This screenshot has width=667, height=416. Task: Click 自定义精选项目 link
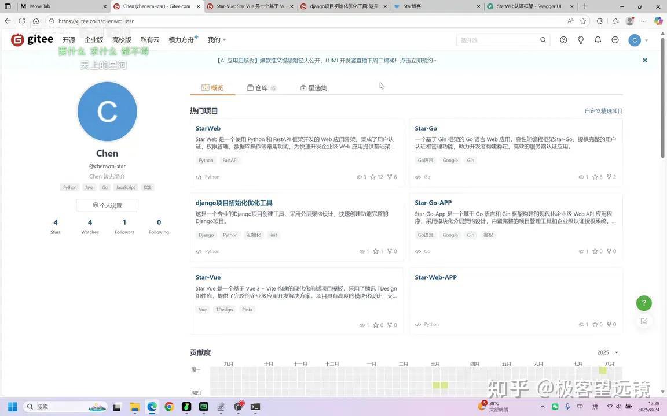coord(603,111)
